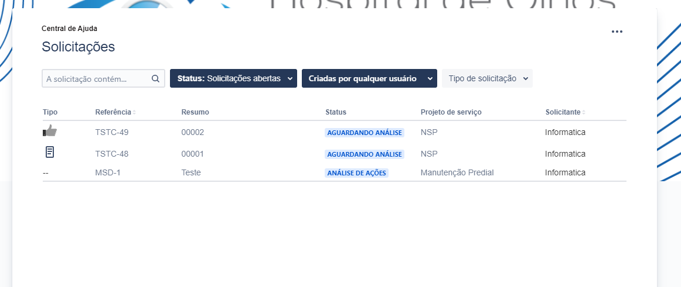This screenshot has width=681, height=287.
Task: Click Manutenção Predial project cell
Action: click(457, 172)
